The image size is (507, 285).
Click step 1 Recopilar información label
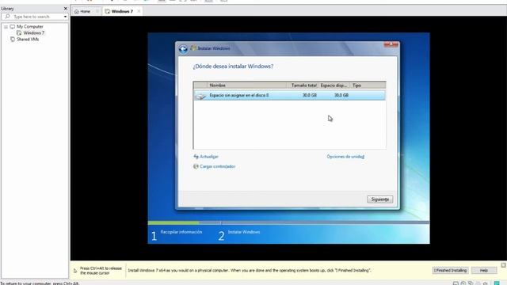[181, 232]
